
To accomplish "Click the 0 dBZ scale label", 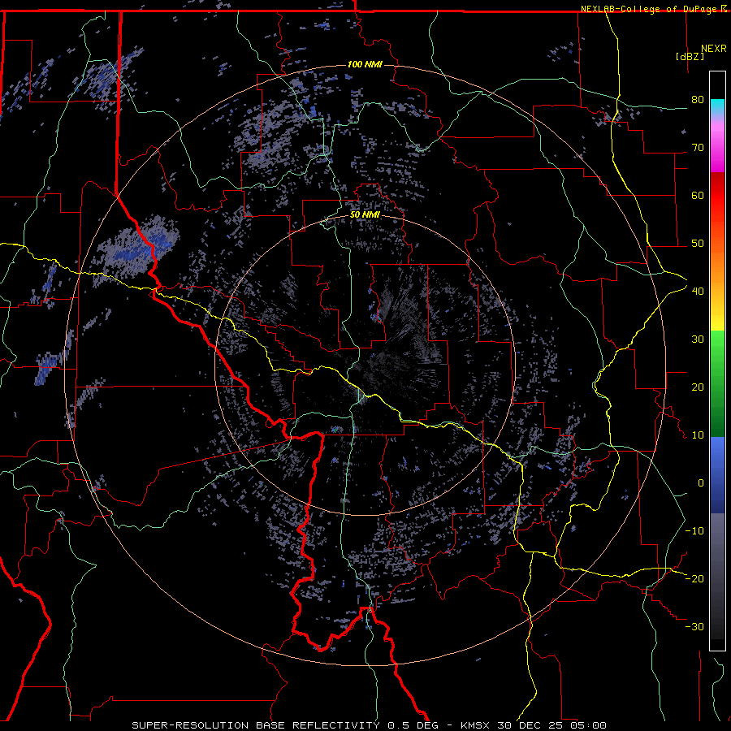I will [701, 483].
